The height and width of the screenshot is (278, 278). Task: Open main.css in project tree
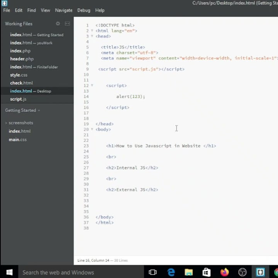tap(17, 140)
